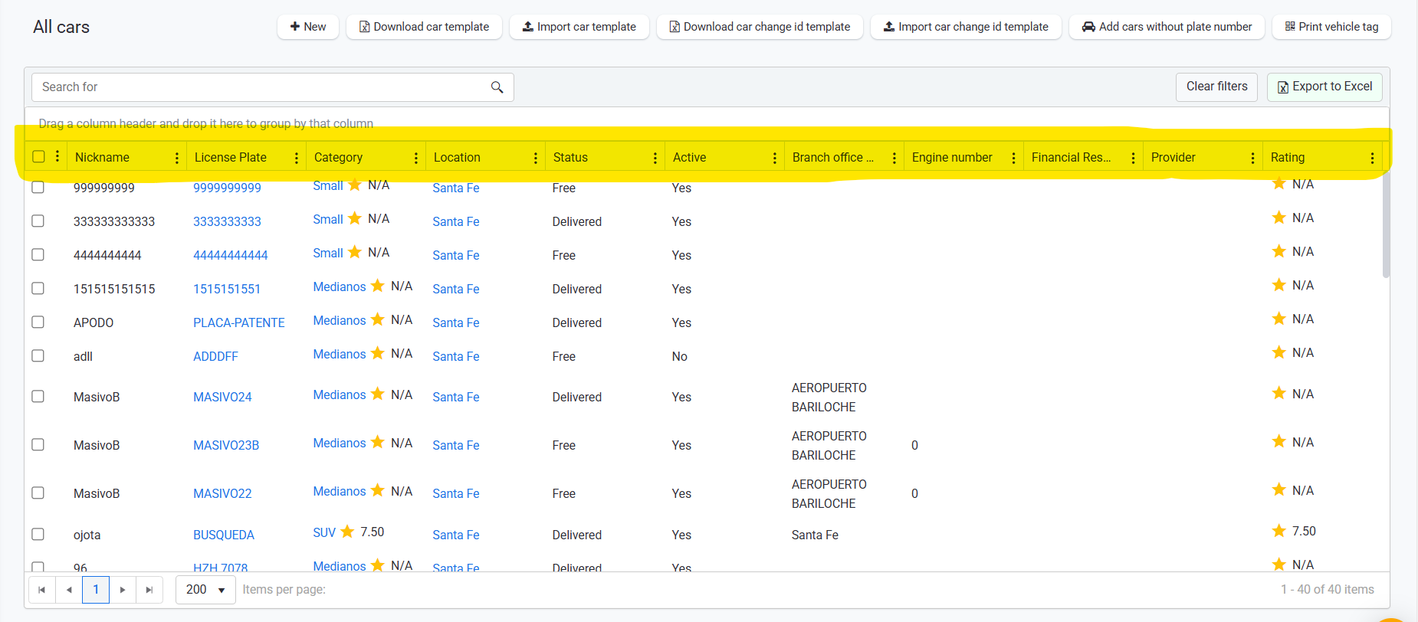Sort by Category column header
Image resolution: width=1418 pixels, height=622 pixels.
click(x=338, y=158)
